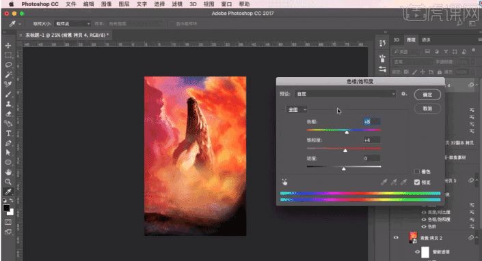Select the Horizontal Type tool
This screenshot has width=482, height=261.
(x=8, y=134)
